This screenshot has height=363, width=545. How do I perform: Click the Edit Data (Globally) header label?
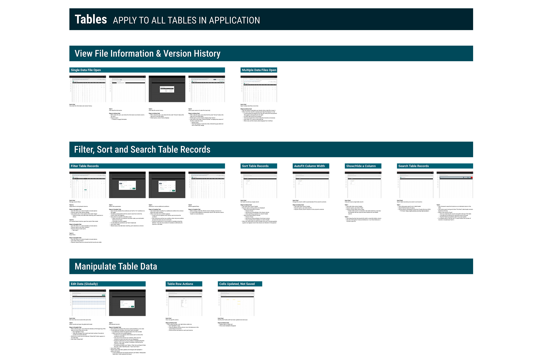pos(84,284)
